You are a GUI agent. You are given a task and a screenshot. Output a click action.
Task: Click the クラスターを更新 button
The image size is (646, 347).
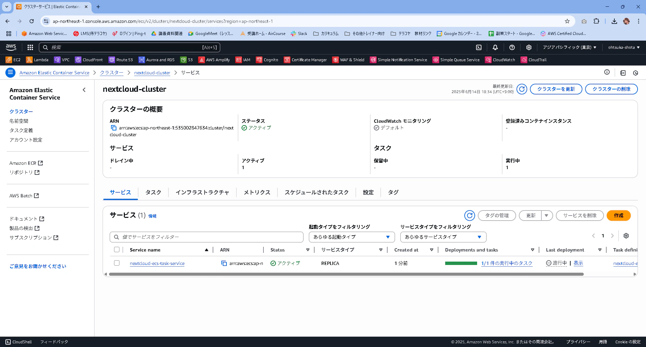click(556, 89)
